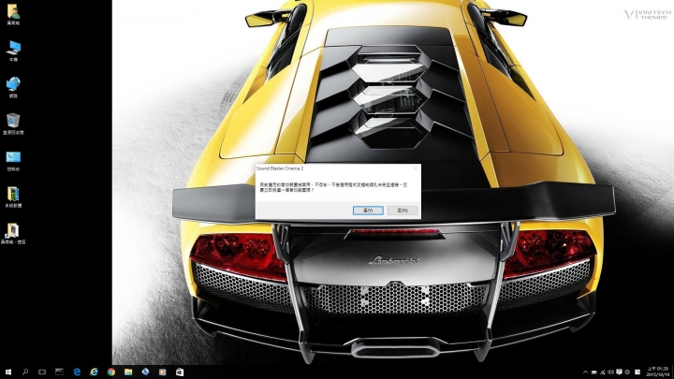Open Action Center notifications icon
This screenshot has width=674, height=379.
619,372
